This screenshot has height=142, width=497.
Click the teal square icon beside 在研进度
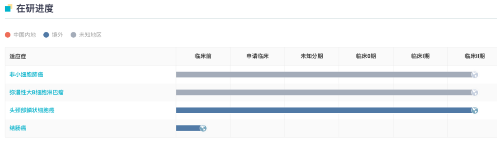pyautogui.click(x=9, y=8)
